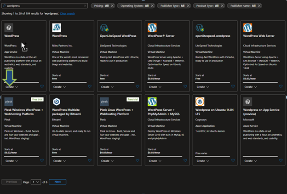Open Create dropdown for OpenLiteSpeed WordPress

pyautogui.click(x=107, y=87)
